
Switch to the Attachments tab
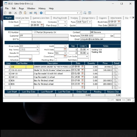pos(116,18)
